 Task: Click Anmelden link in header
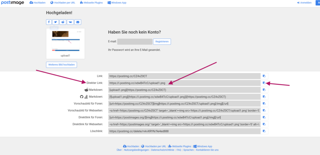click(x=304, y=3)
